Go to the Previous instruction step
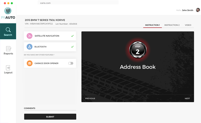The height and width of the screenshot is (123, 201). (90, 99)
